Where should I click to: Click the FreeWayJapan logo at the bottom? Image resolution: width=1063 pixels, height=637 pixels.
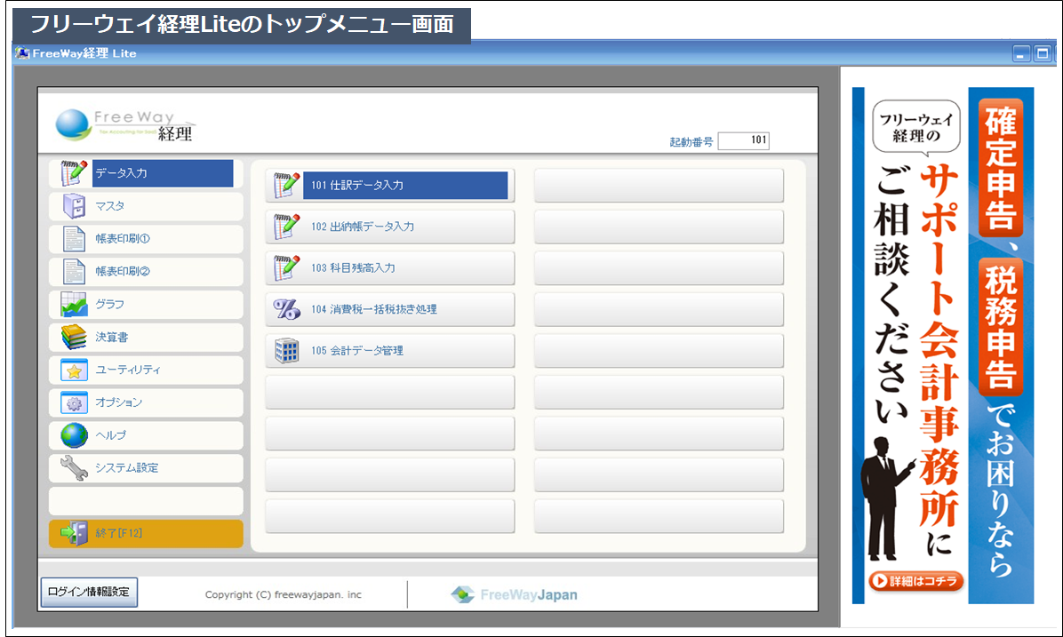(516, 594)
